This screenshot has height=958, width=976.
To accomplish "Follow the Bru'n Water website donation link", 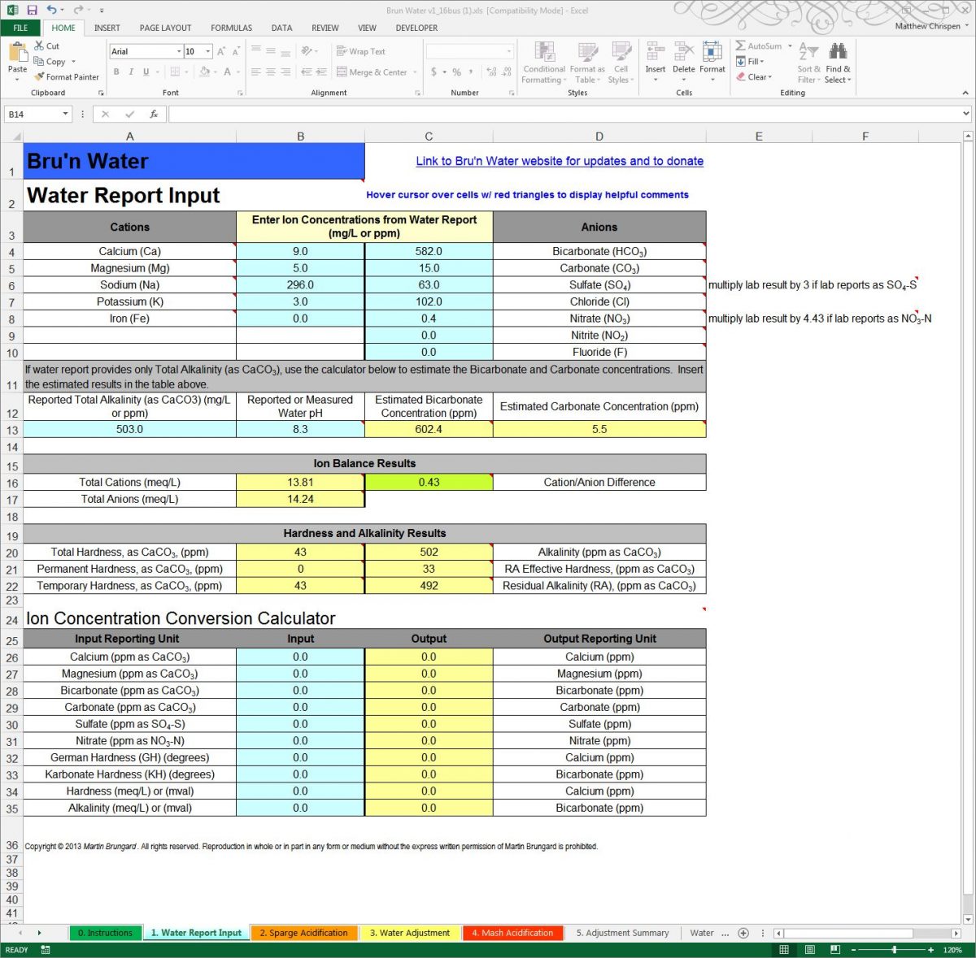I will (x=559, y=161).
